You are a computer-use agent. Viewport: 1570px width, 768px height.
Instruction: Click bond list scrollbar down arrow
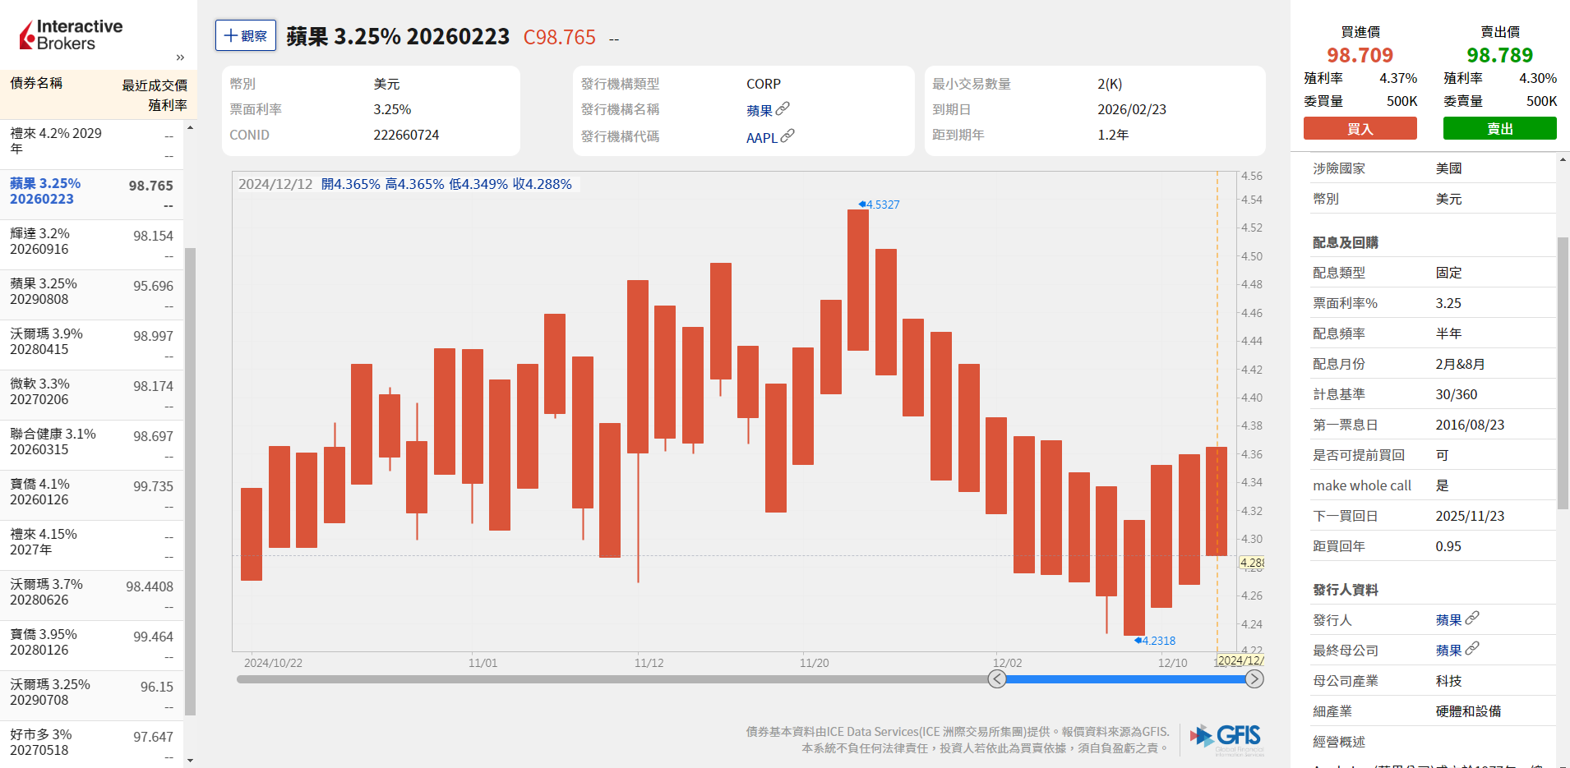[x=190, y=761]
